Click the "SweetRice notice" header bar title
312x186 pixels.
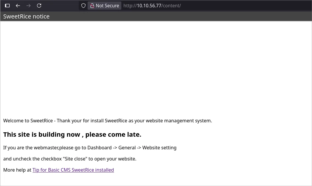pos(26,16)
